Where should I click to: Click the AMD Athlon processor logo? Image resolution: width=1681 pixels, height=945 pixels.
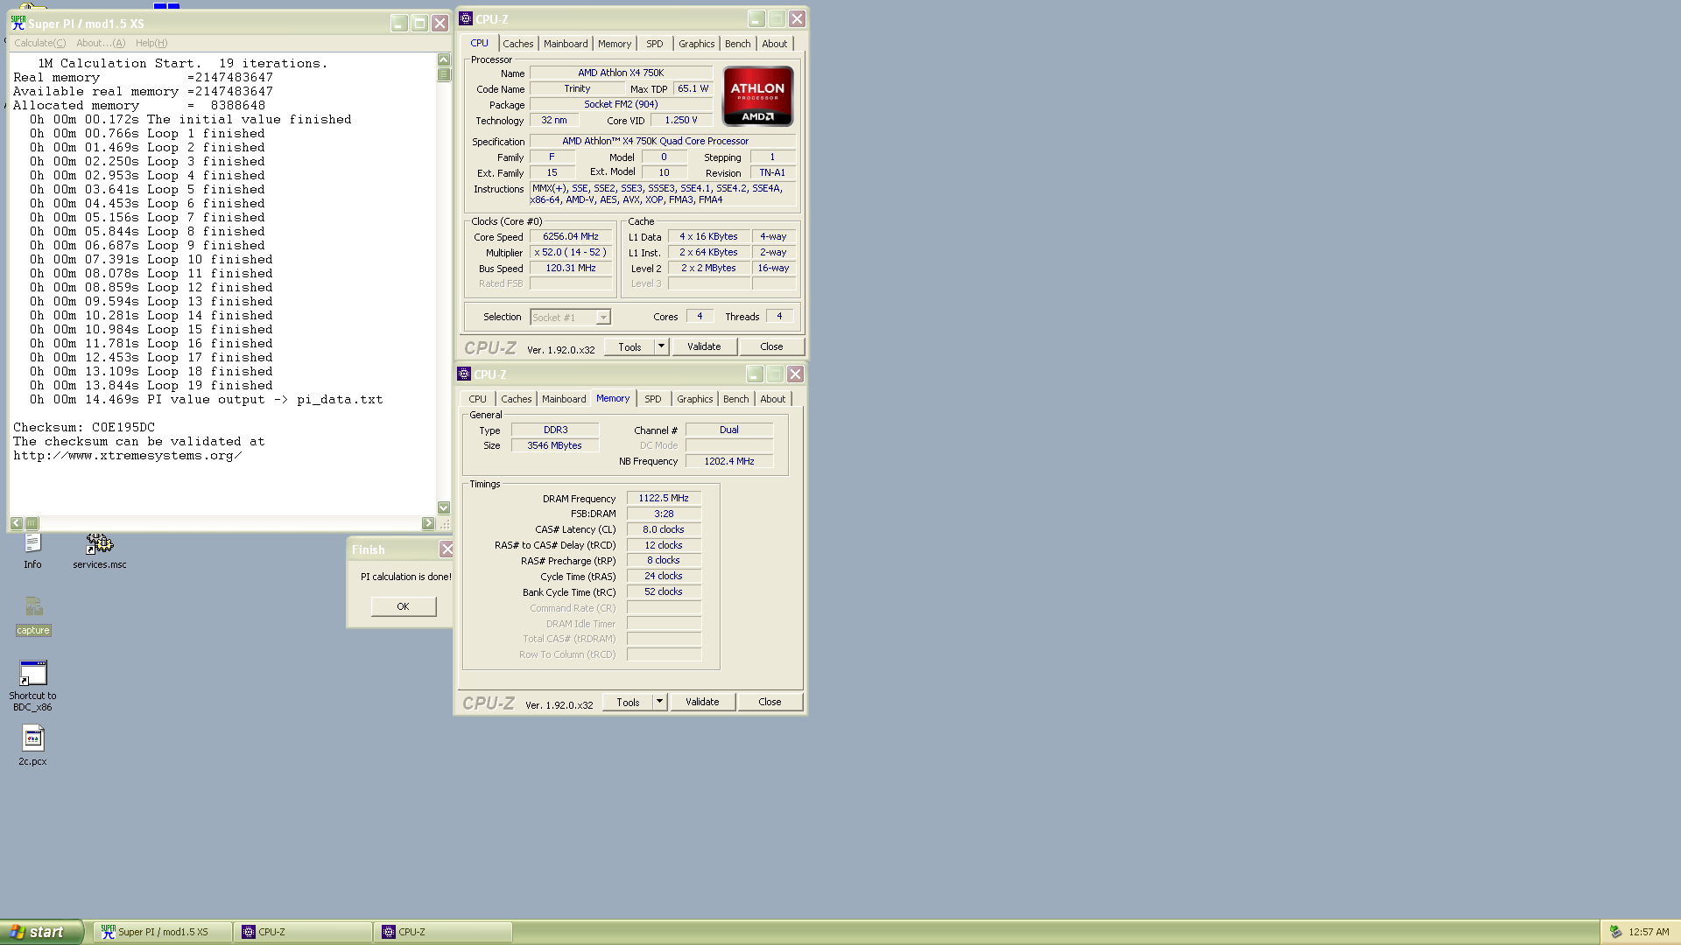pos(757,96)
